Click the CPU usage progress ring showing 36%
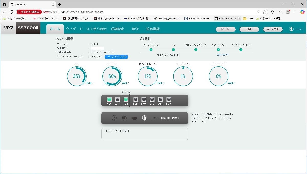 coord(77,76)
